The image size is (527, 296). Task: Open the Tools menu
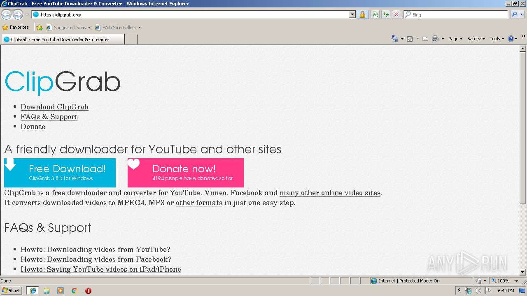tap(497, 39)
